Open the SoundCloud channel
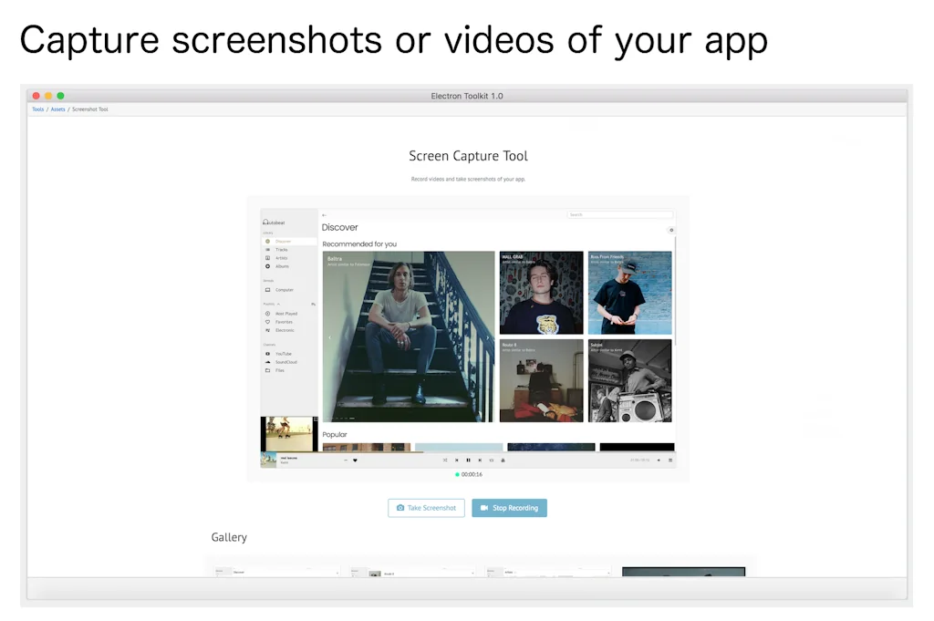 click(286, 362)
